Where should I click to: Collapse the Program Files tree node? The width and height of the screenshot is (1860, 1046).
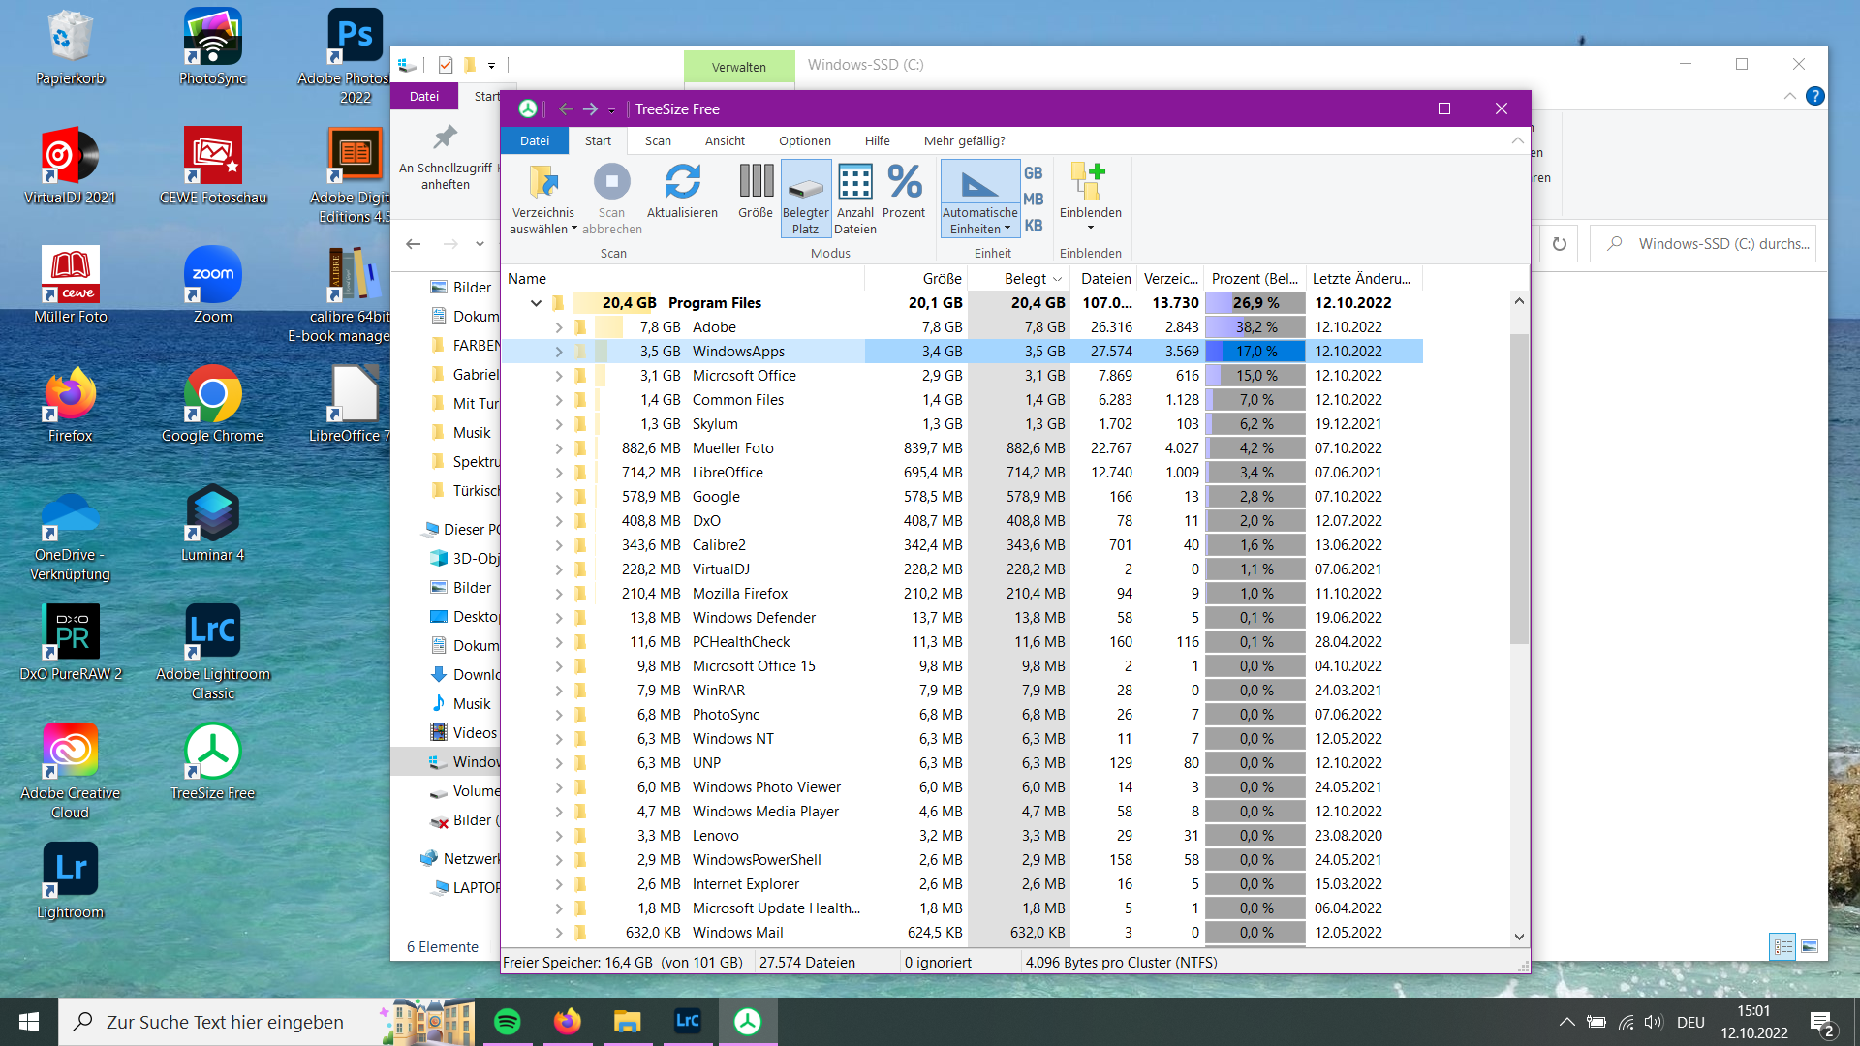(x=536, y=303)
